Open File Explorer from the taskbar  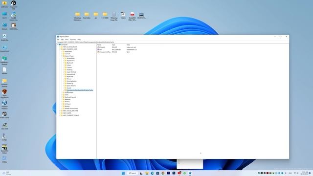(147, 173)
